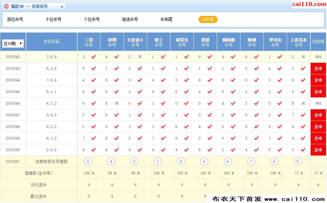Select issue number 2019342
The image size is (327, 203).
point(13,57)
